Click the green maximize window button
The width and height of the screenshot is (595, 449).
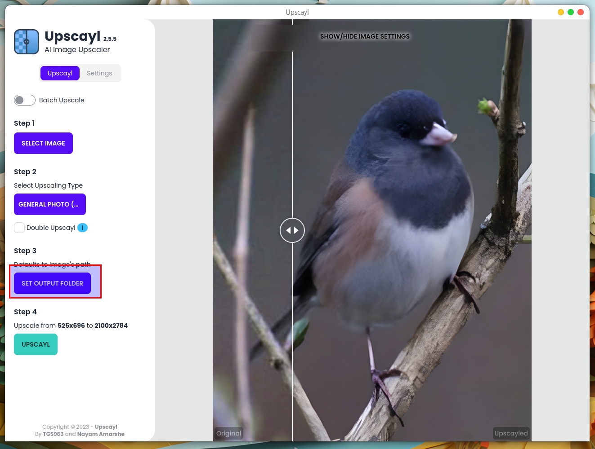[x=571, y=12]
